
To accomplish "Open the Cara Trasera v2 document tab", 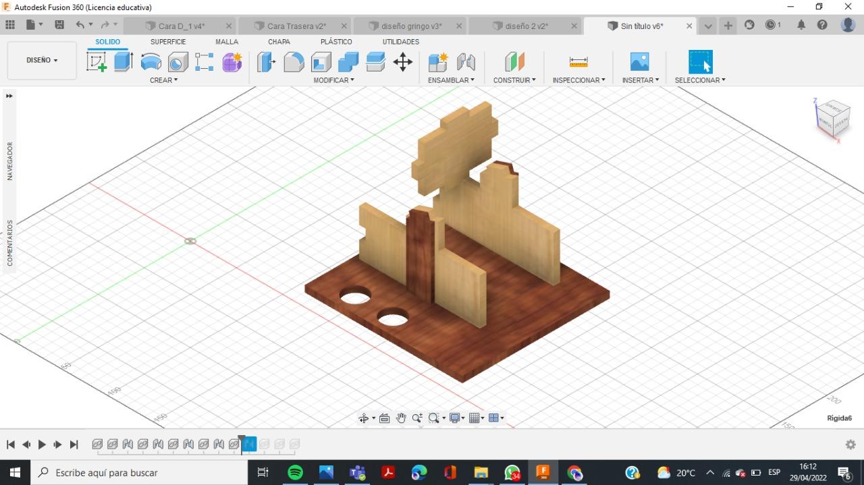I will [296, 26].
